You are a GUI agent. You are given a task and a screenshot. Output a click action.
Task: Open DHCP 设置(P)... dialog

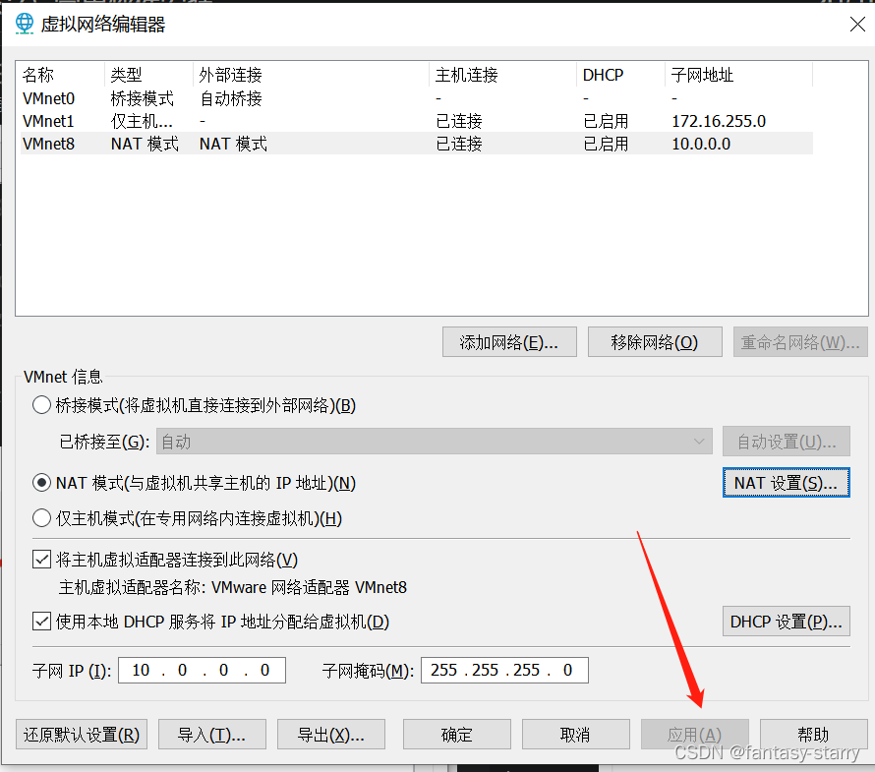tap(787, 622)
